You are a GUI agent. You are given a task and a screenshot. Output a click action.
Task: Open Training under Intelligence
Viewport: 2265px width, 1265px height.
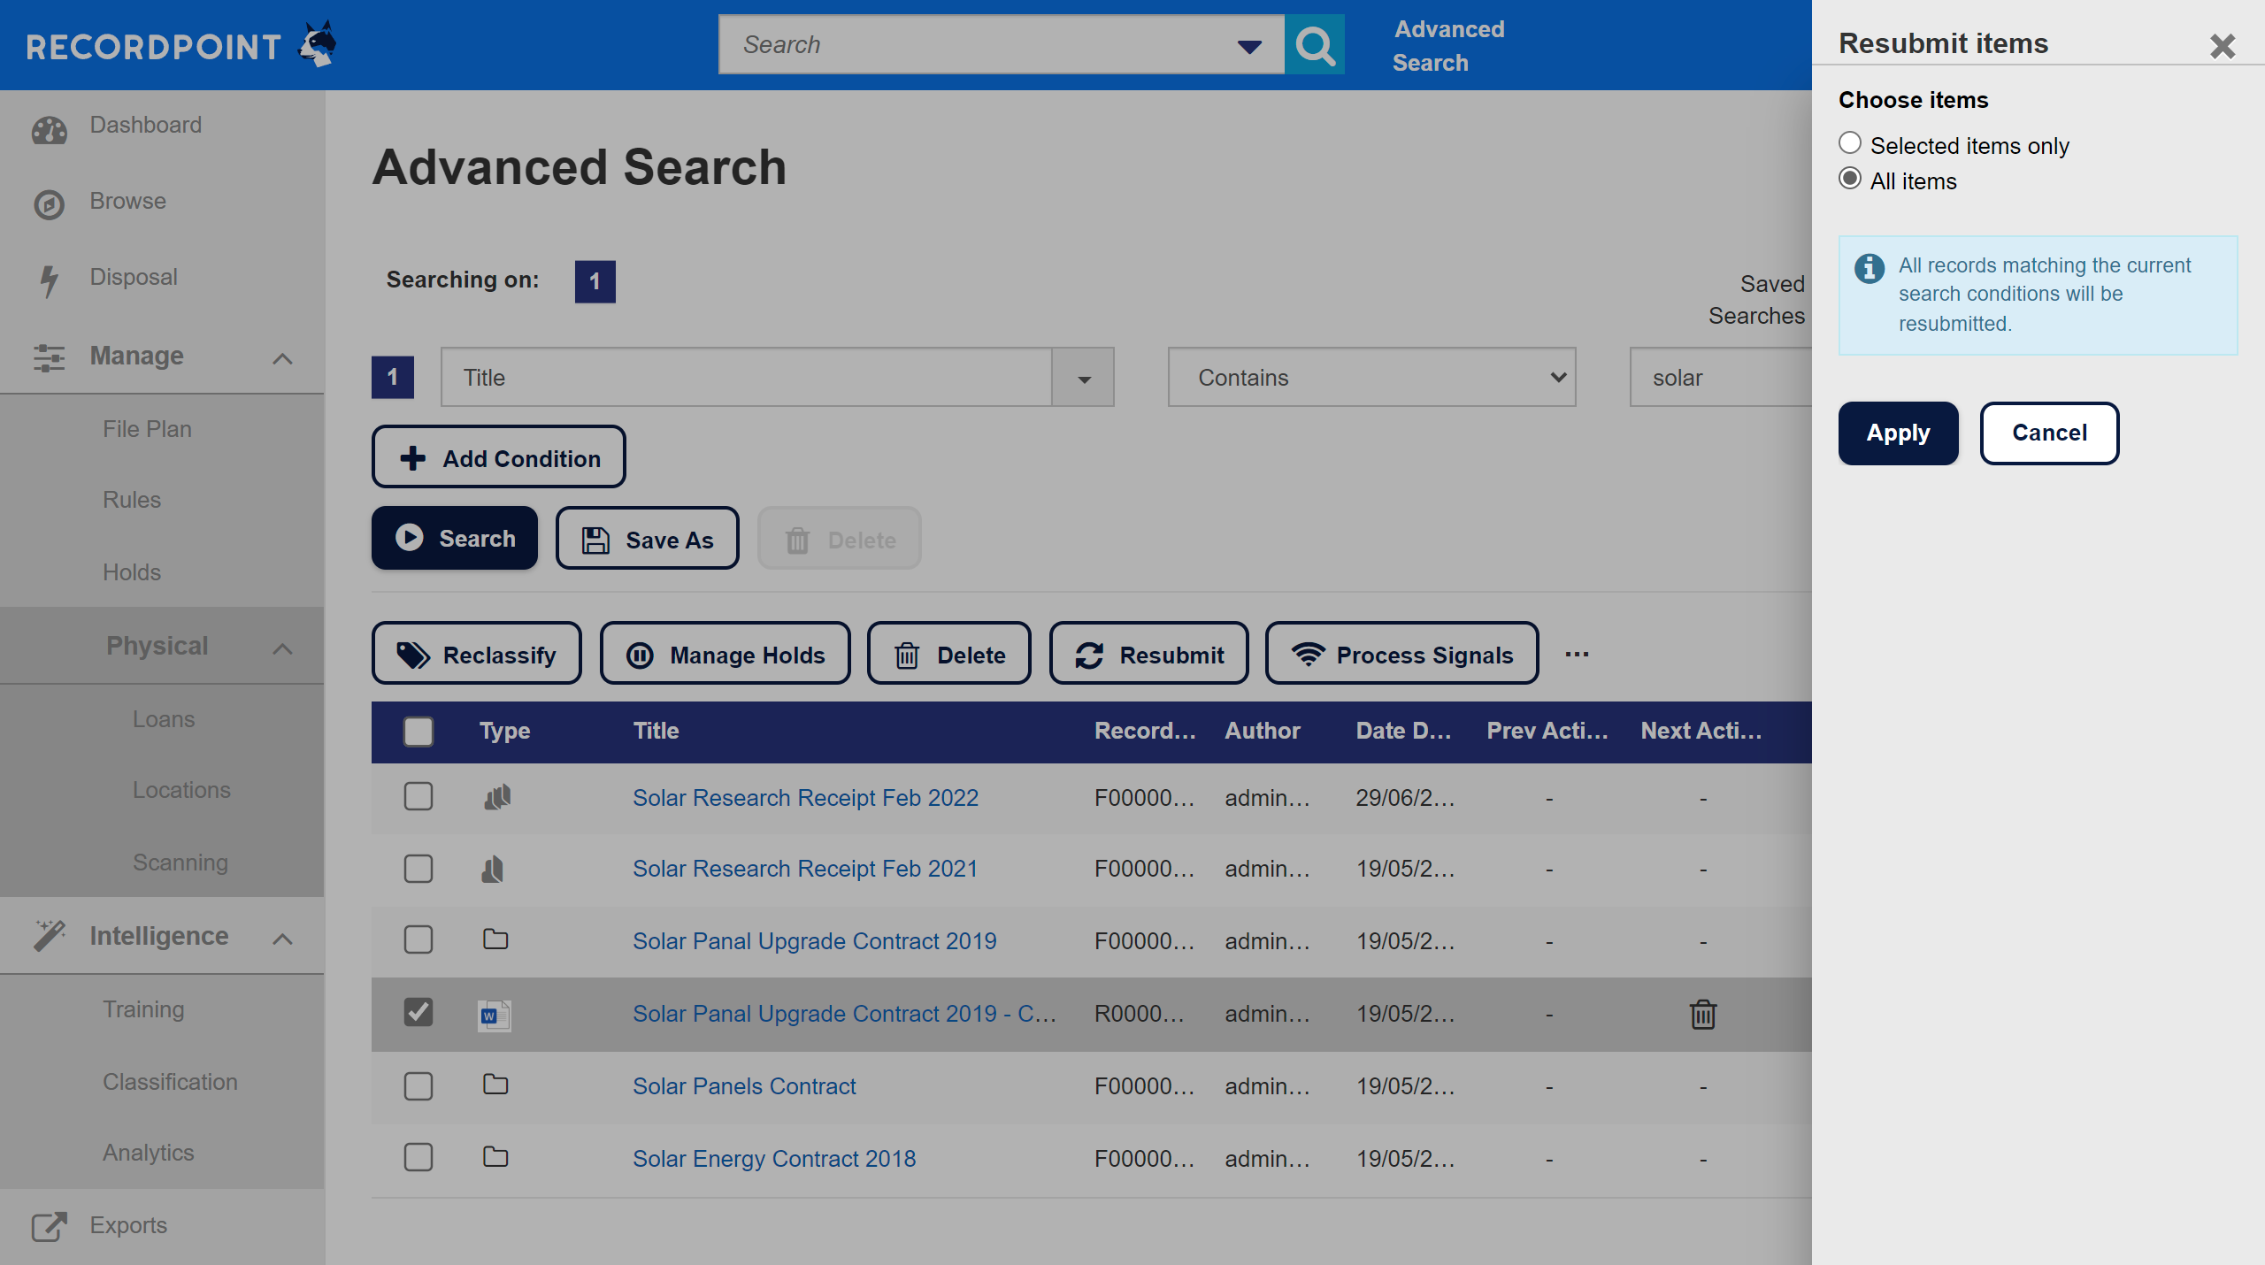click(x=143, y=1009)
